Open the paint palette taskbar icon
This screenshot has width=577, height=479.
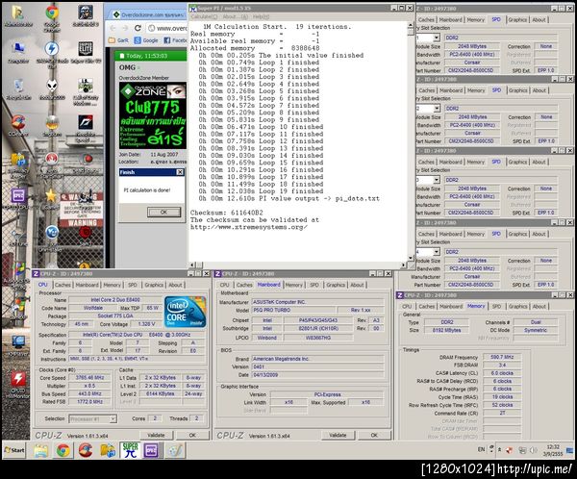pos(175,450)
